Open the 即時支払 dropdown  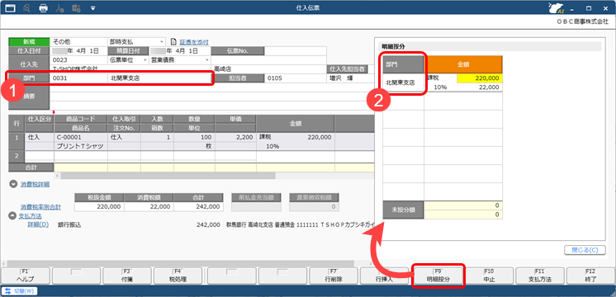coord(162,42)
